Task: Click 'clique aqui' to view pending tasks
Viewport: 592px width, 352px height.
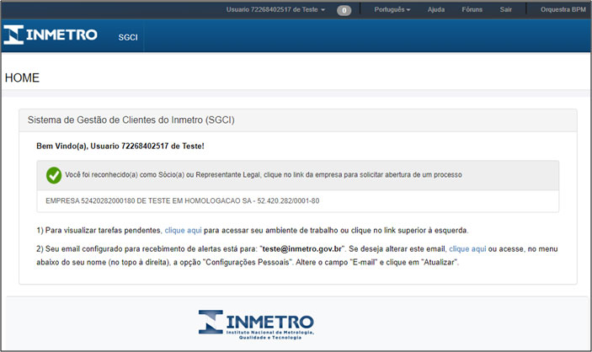Action: (183, 230)
